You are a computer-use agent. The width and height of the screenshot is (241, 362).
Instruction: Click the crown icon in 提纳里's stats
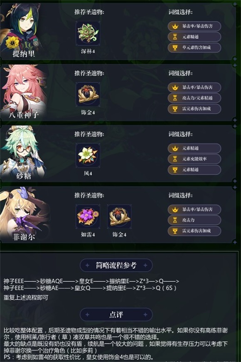click(175, 26)
